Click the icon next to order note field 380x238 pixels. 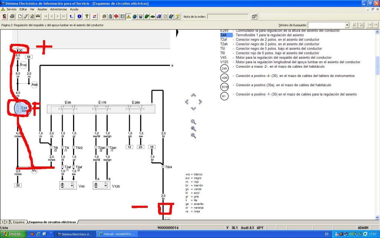(254, 16)
